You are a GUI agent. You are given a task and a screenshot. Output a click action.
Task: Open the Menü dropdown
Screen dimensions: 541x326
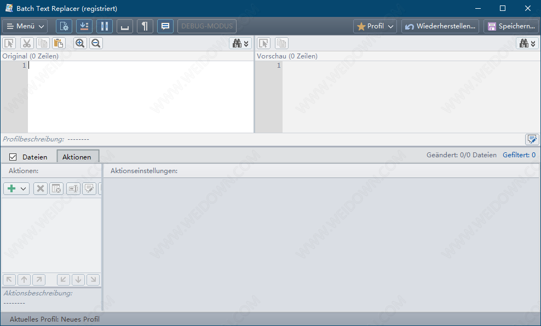click(x=25, y=26)
